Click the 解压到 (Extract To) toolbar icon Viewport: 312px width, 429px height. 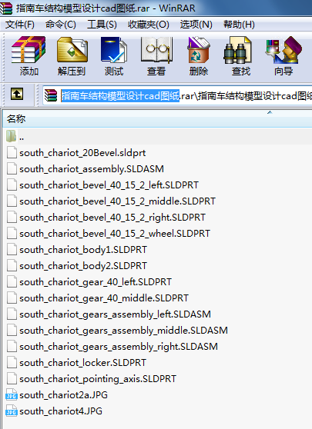coord(72,50)
